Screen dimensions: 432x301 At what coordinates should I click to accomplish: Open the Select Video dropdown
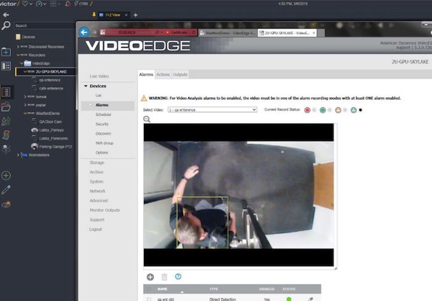(x=213, y=109)
